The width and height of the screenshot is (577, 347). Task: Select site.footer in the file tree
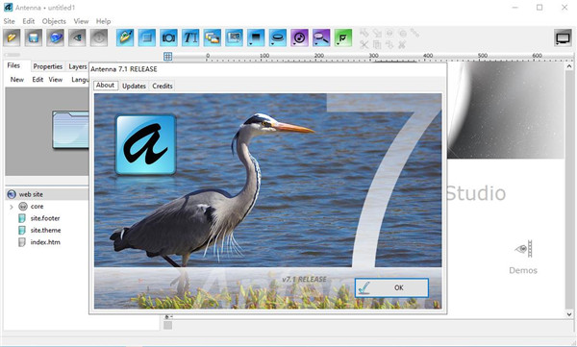(45, 218)
